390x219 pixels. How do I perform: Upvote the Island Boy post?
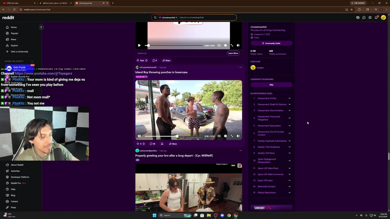coord(138,144)
